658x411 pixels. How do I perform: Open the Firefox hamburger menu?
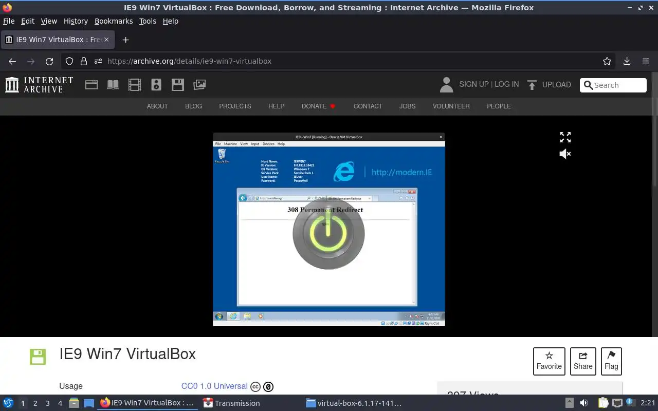point(646,61)
